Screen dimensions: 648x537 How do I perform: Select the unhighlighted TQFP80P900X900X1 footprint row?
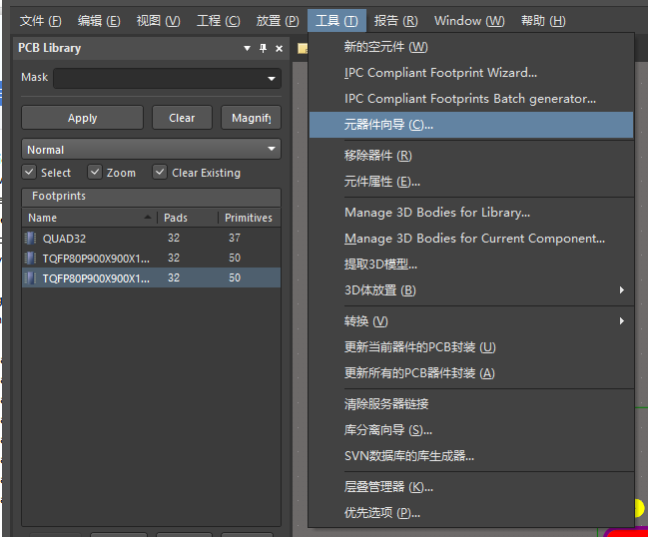(x=151, y=258)
